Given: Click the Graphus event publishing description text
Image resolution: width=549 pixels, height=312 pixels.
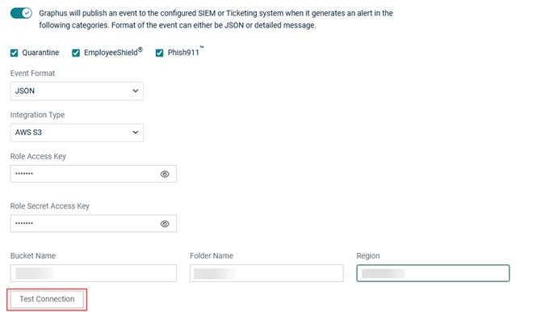Looking at the screenshot, I should pos(216,19).
